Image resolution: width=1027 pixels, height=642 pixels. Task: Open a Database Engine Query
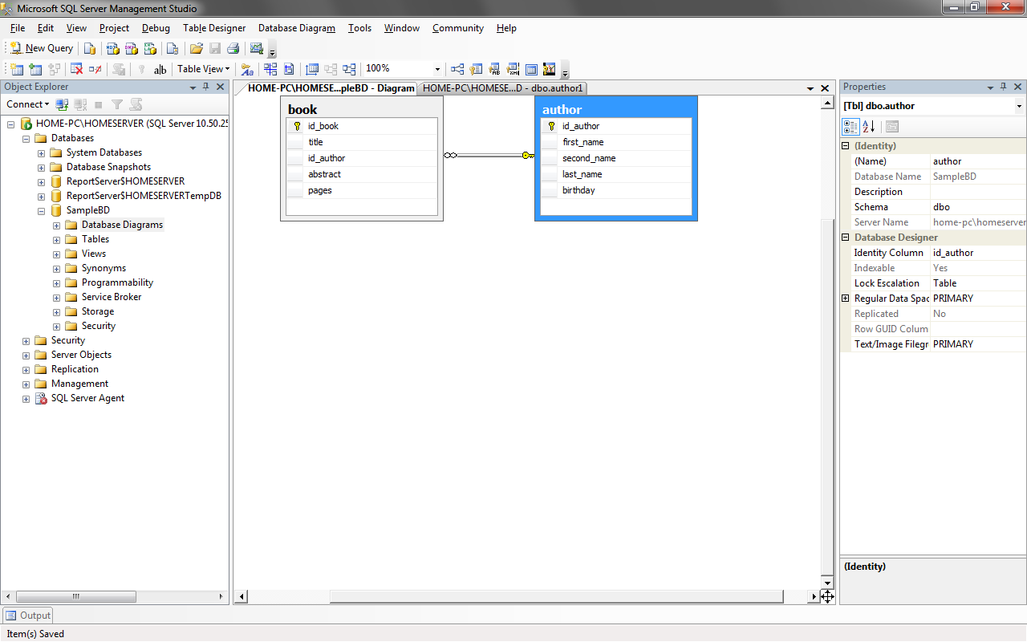(90, 48)
